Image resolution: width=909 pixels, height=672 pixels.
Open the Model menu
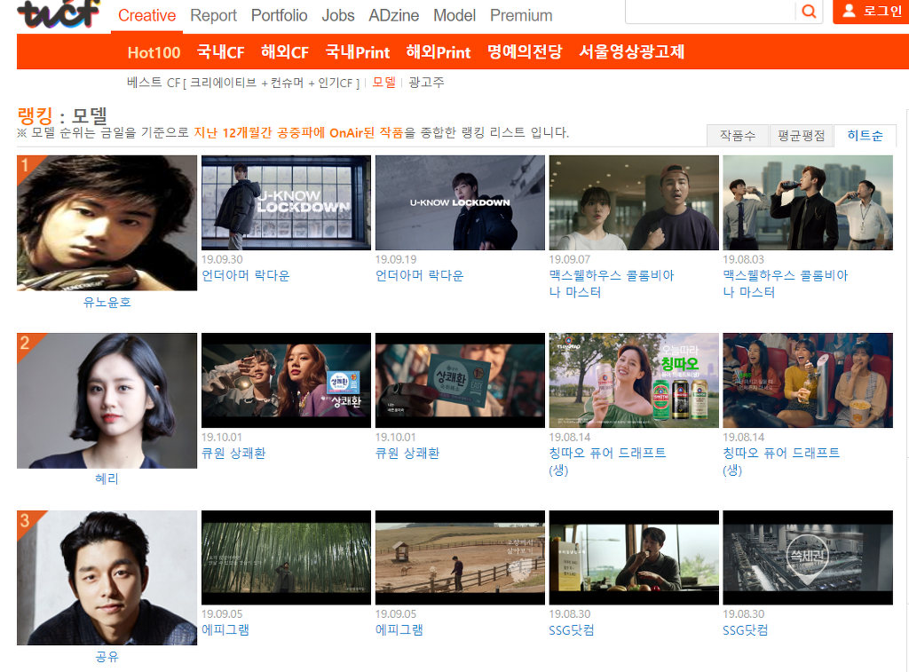[x=454, y=16]
